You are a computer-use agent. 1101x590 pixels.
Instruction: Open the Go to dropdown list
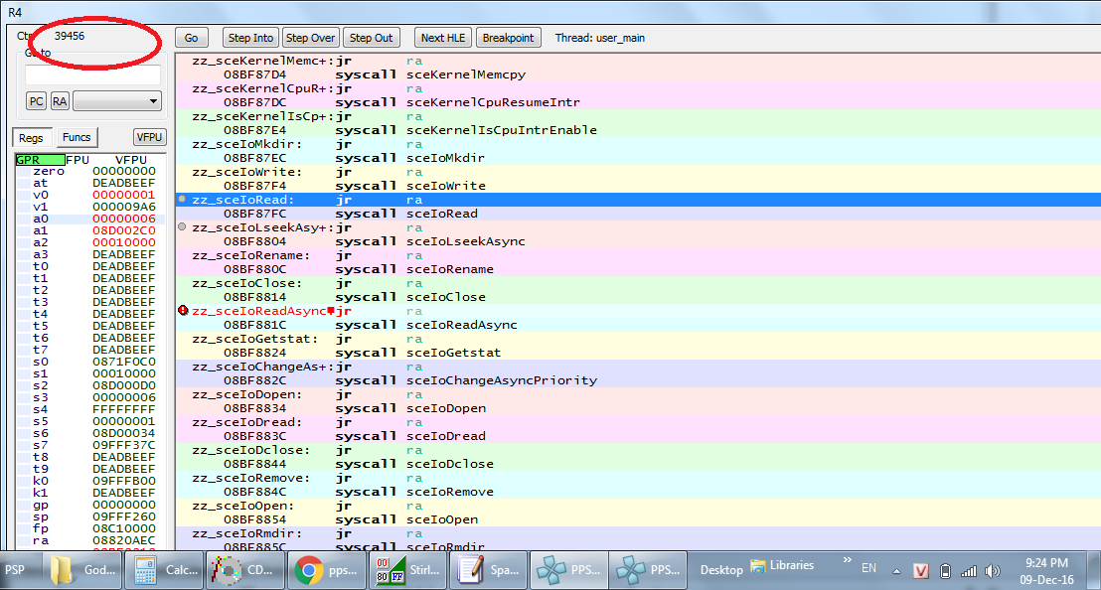click(117, 100)
